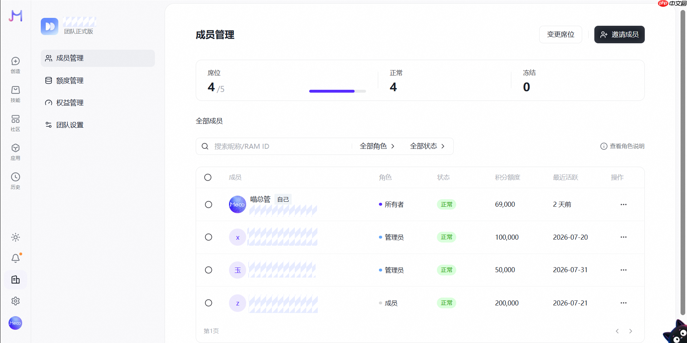This screenshot has height=343, width=687.
Task: Click the team building icon in sidebar
Action: pos(15,280)
